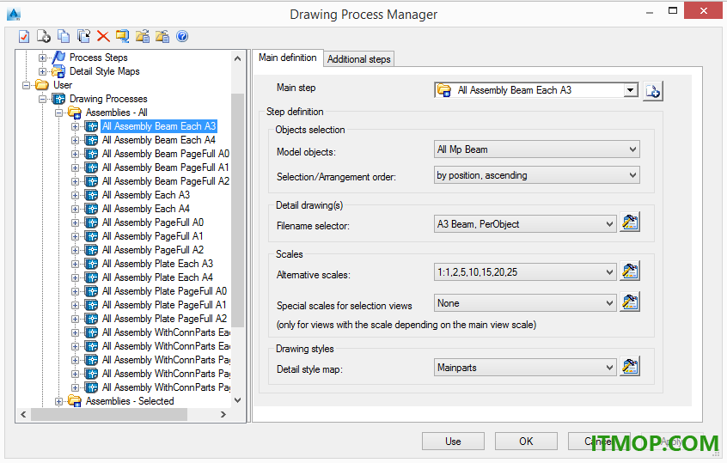
Task: Select All Assembly PageFull A1
Action: coord(153,236)
